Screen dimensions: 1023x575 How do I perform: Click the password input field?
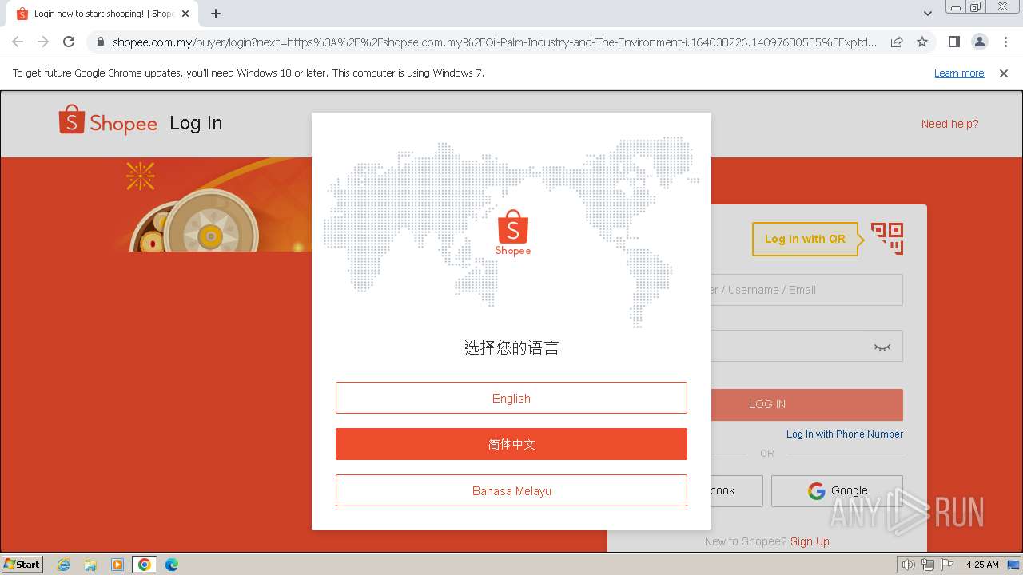click(806, 346)
